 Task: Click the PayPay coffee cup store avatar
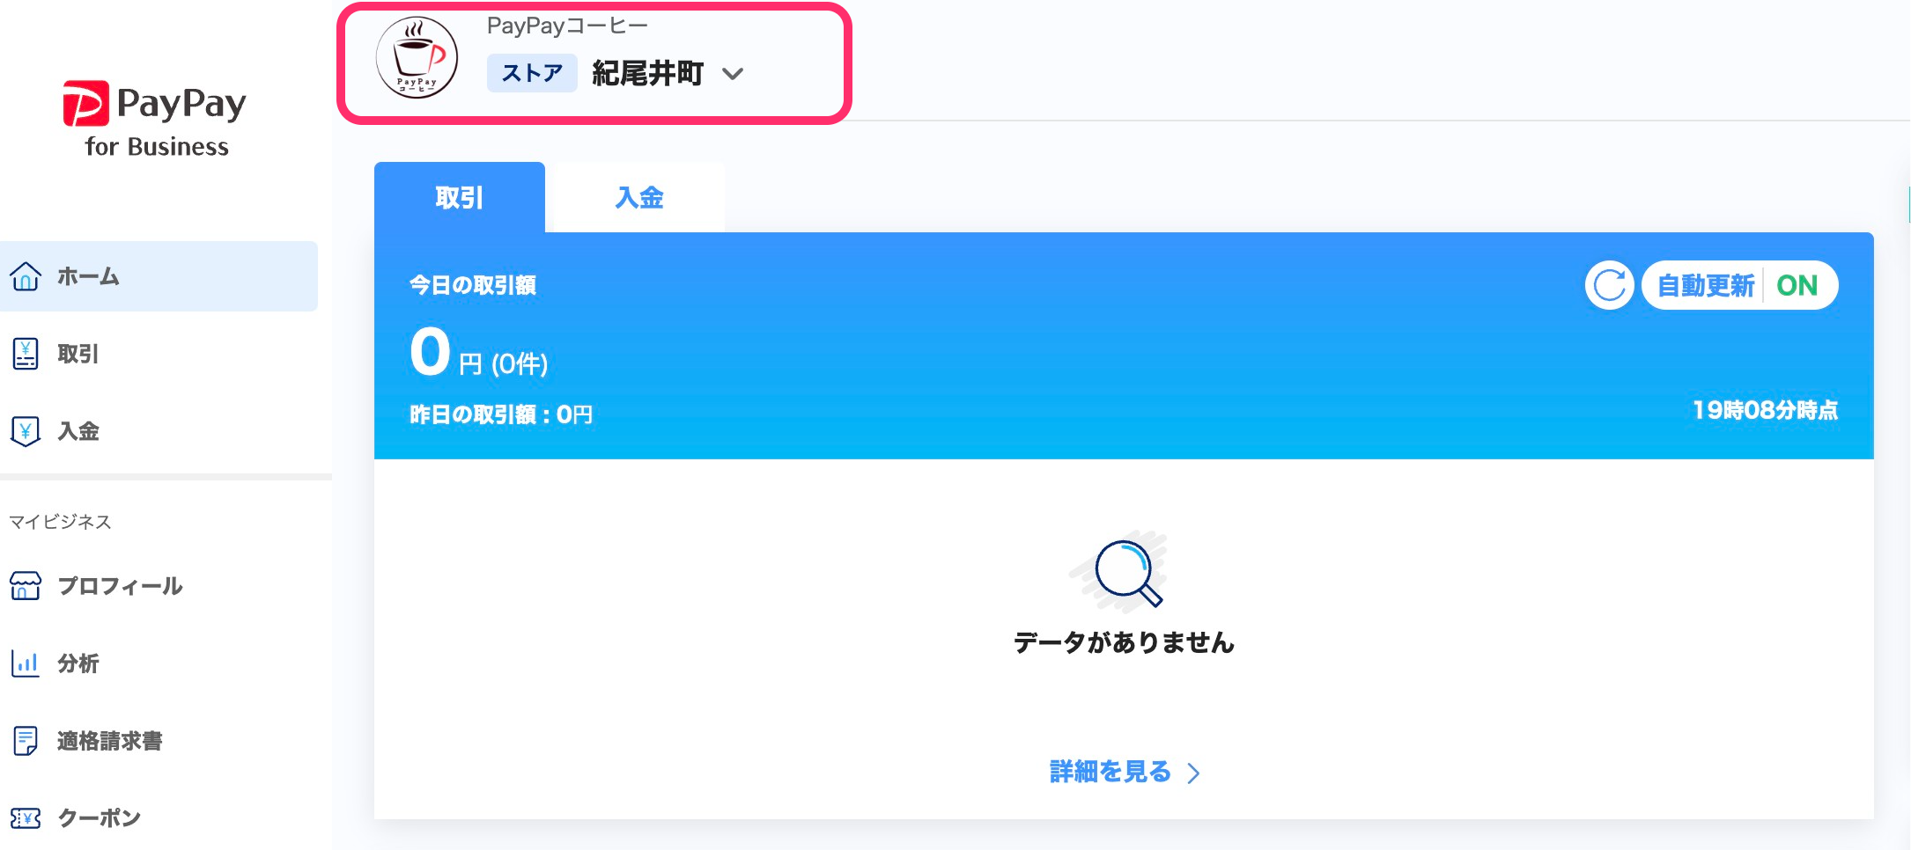(417, 58)
